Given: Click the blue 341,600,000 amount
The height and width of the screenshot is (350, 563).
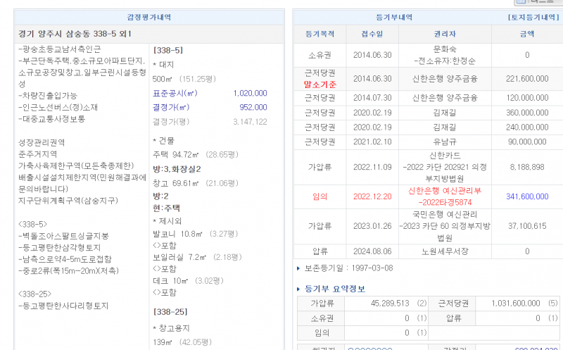Looking at the screenshot, I should (x=526, y=196).
